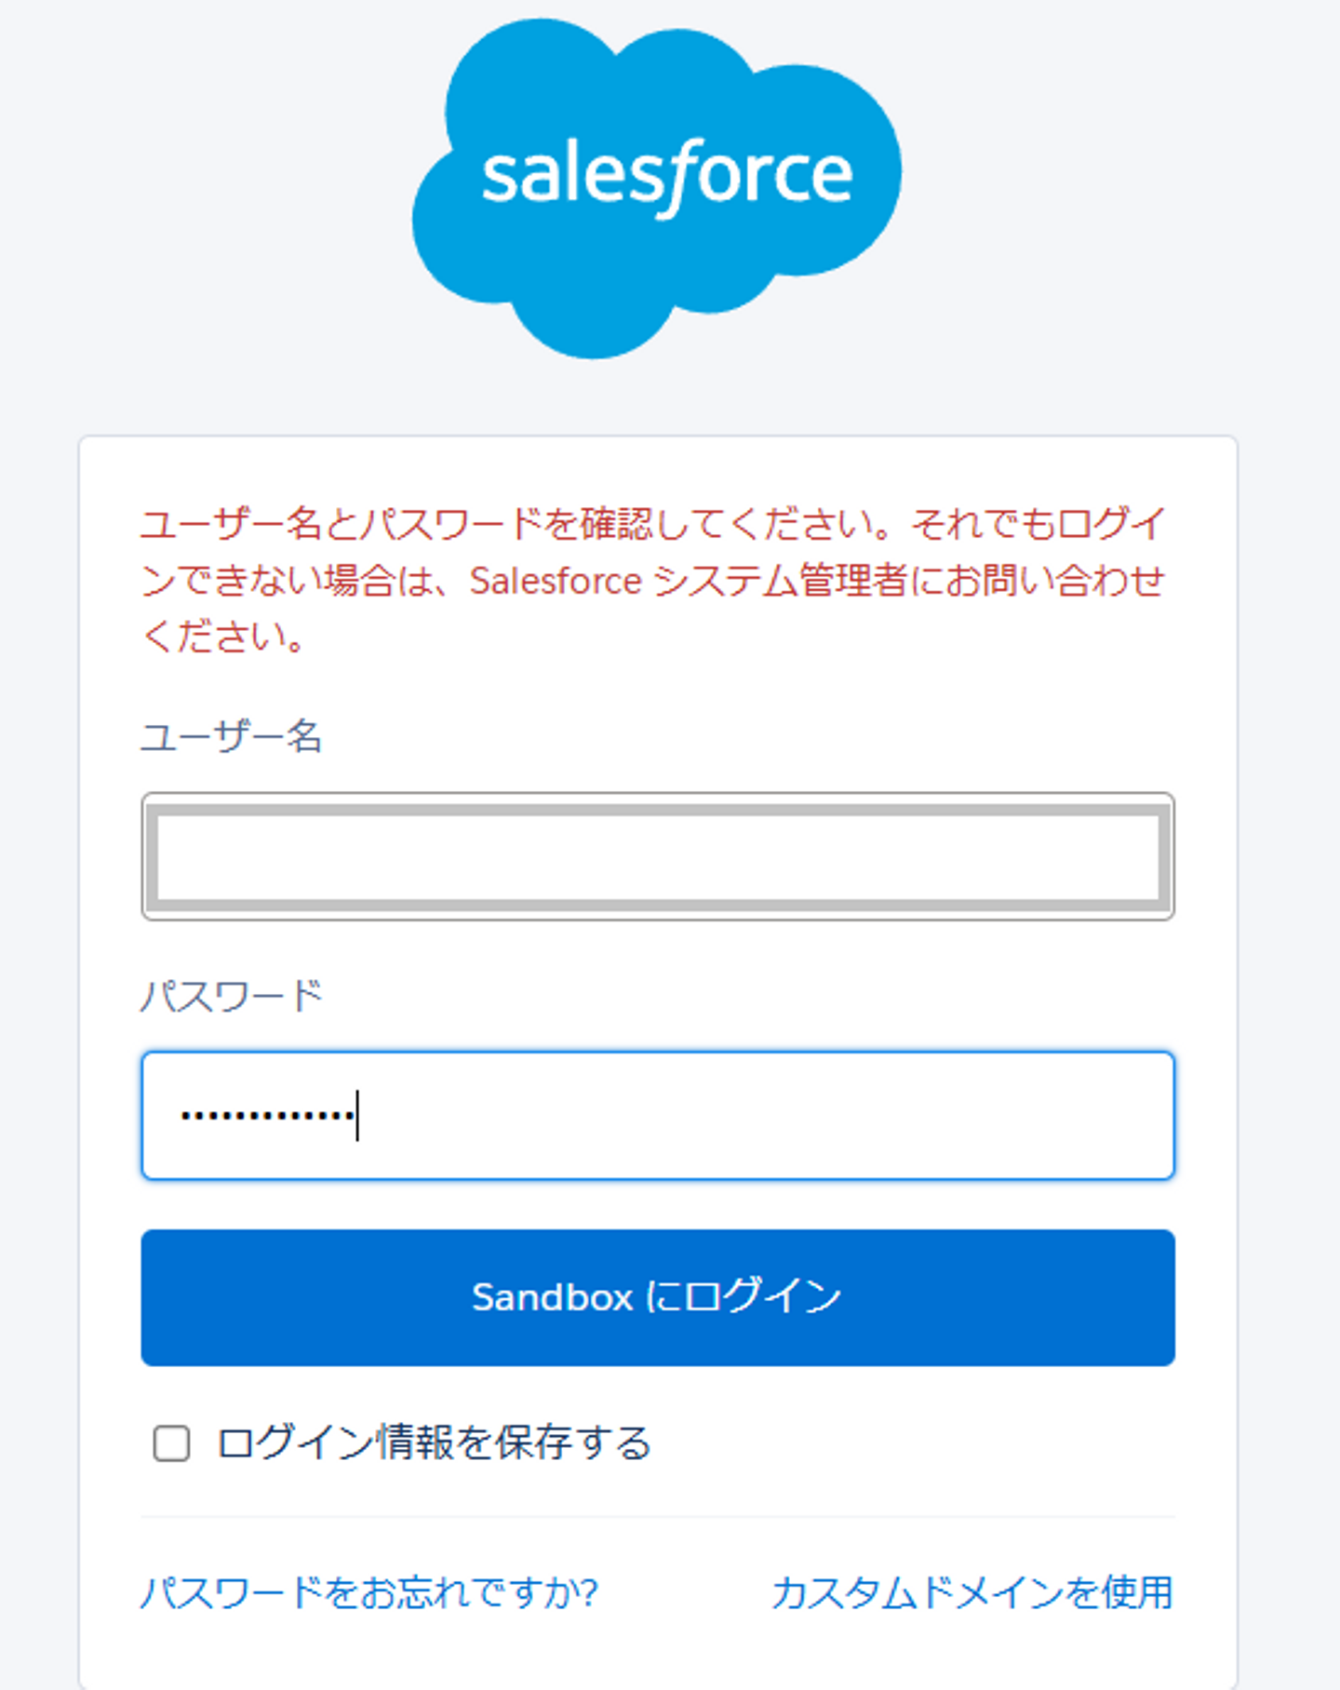
Task: Click "システム管理者" in the error message
Action: click(780, 582)
